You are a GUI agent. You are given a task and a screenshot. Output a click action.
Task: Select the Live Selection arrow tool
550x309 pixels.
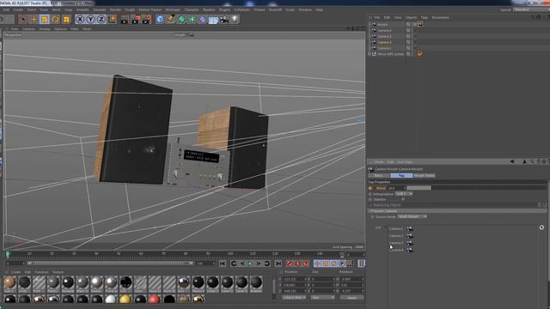[x=23, y=19]
